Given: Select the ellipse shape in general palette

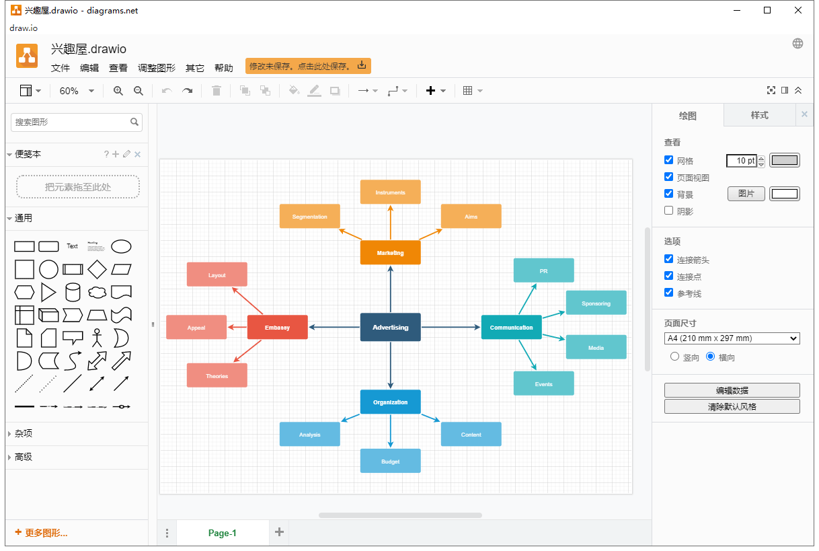Looking at the screenshot, I should point(121,246).
